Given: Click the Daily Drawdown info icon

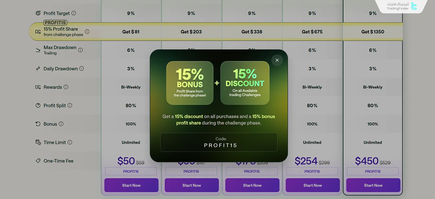Looking at the screenshot, I should (x=82, y=69).
